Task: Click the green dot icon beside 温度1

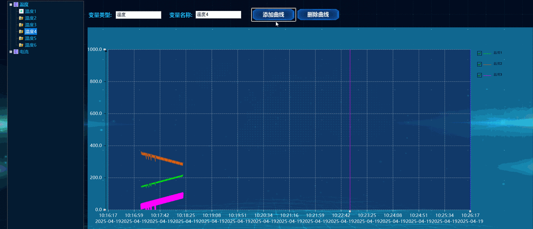Action: pos(21,11)
